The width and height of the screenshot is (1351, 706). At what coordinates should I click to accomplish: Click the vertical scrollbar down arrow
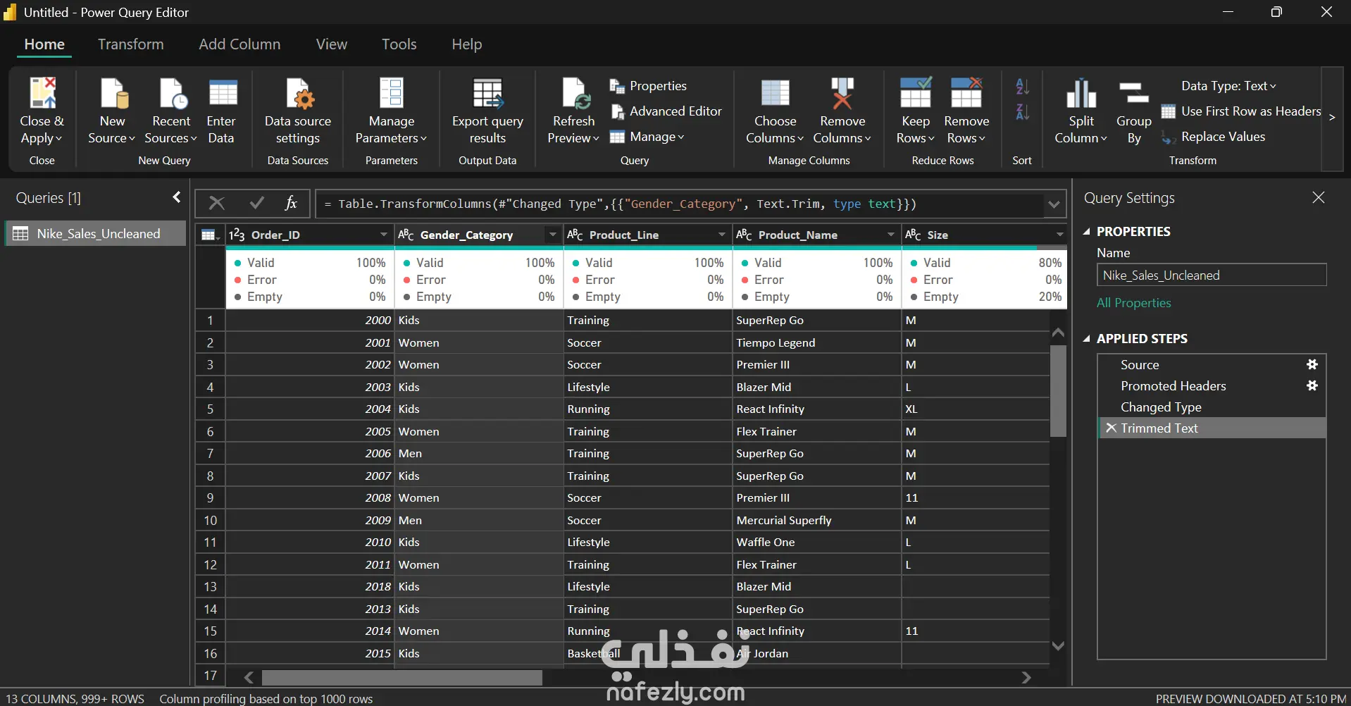(x=1058, y=645)
